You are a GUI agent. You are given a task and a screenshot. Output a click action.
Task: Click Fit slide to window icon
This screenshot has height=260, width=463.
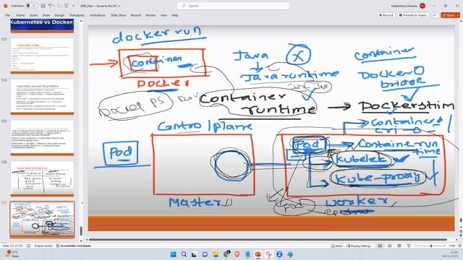[460, 246]
